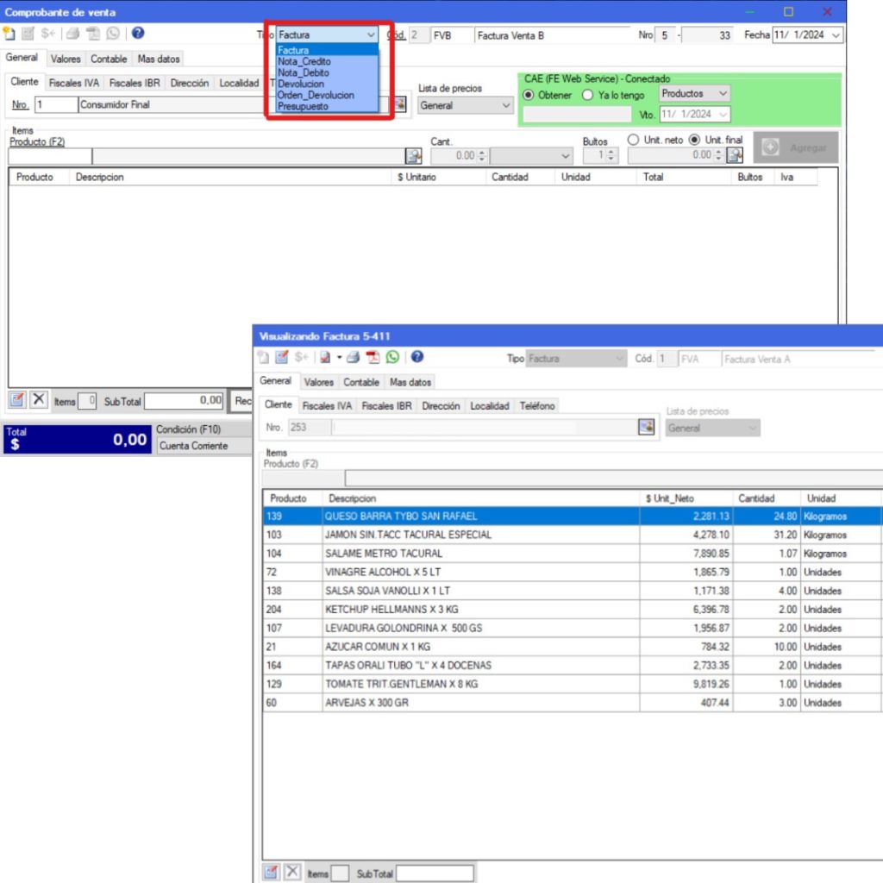883x883 pixels.
Task: Click the Condición Cuenta Corriente field
Action: tap(204, 446)
